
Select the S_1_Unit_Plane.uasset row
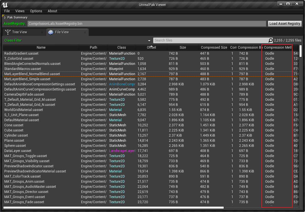point(151,115)
